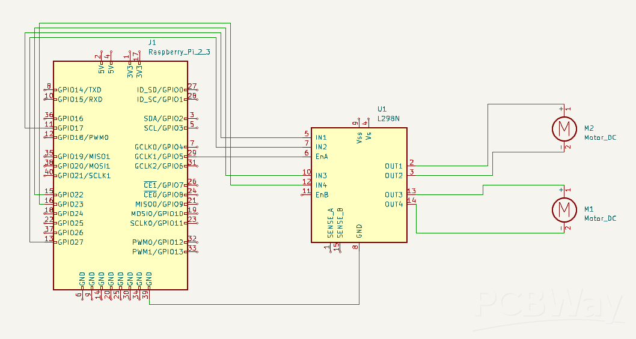Image resolution: width=636 pixels, height=339 pixels.
Task: Select the M2 motor symbol
Action: [x=564, y=129]
